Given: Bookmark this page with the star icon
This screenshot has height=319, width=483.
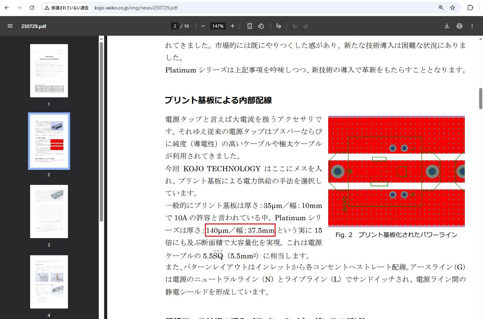Looking at the screenshot, I should 453,8.
